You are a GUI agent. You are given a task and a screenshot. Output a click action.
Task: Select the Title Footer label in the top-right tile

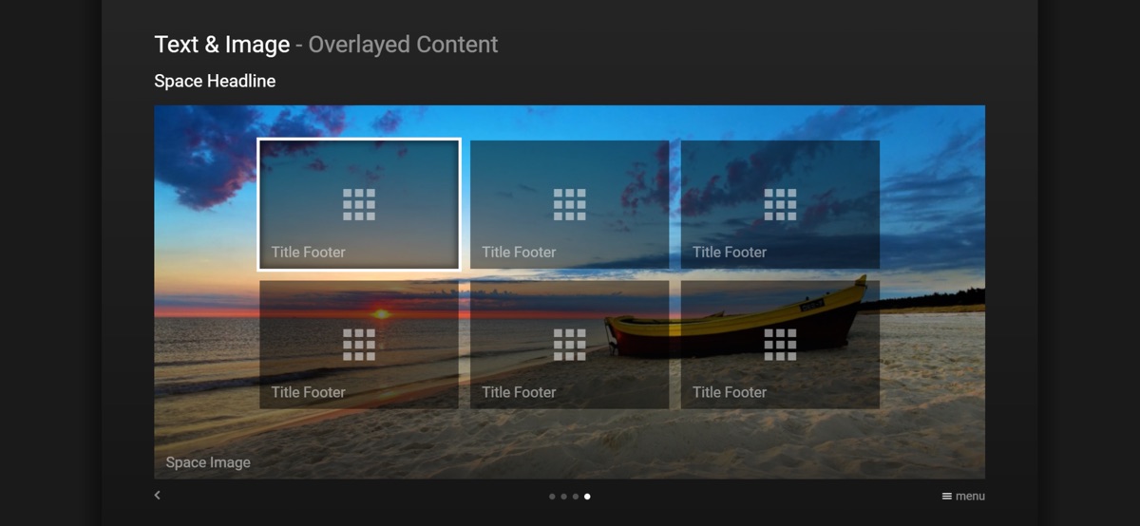729,253
